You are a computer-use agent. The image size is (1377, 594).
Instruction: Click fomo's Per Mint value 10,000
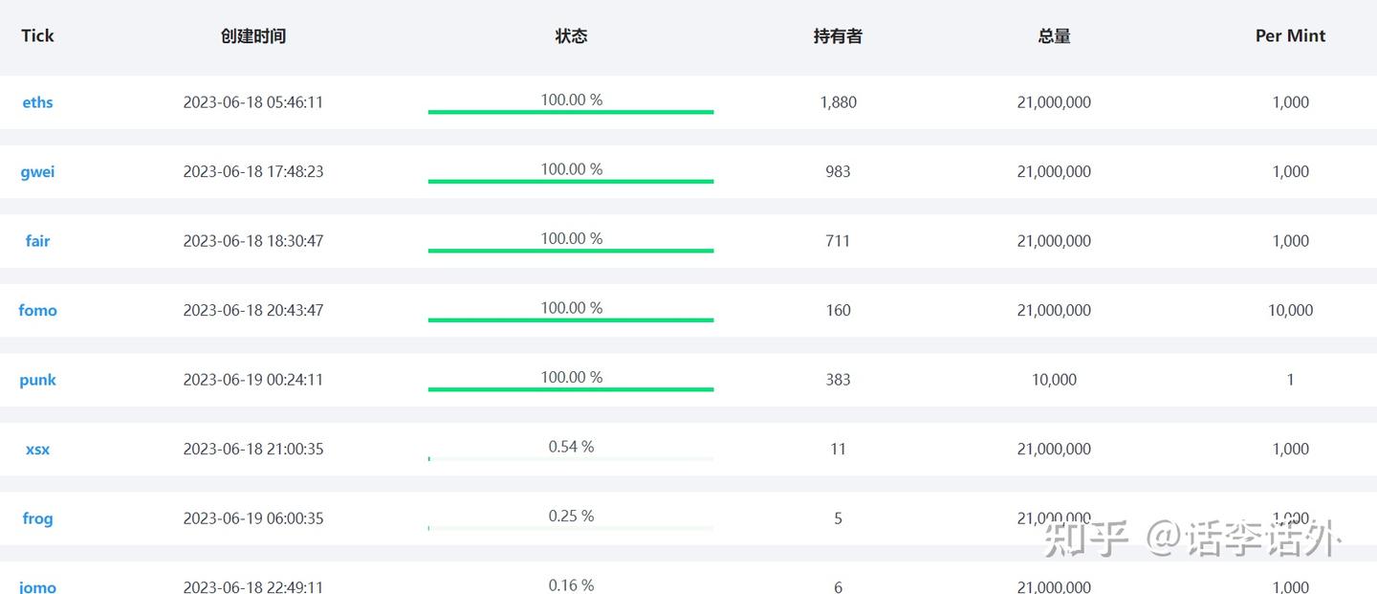1290,310
